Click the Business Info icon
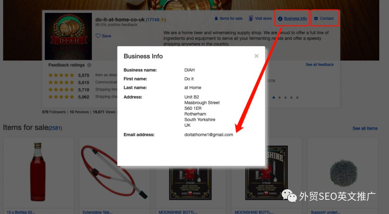The width and height of the screenshot is (389, 214). click(x=280, y=19)
